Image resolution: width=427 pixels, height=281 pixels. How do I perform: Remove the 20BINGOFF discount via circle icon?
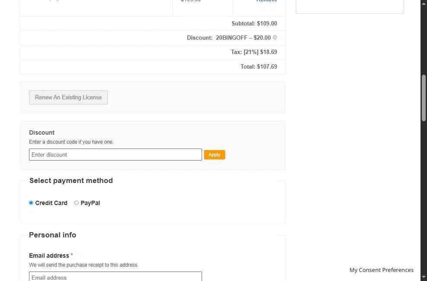[x=275, y=38]
